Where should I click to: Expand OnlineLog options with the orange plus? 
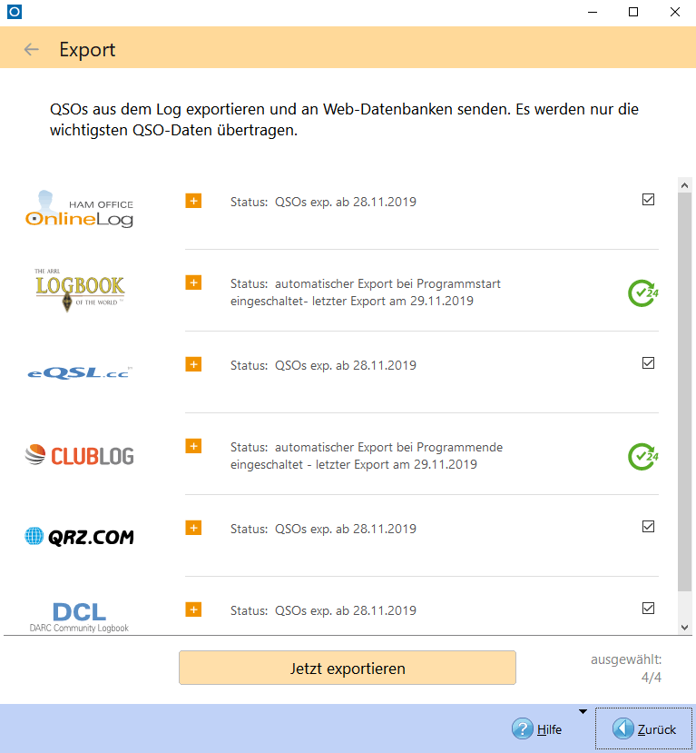193,201
